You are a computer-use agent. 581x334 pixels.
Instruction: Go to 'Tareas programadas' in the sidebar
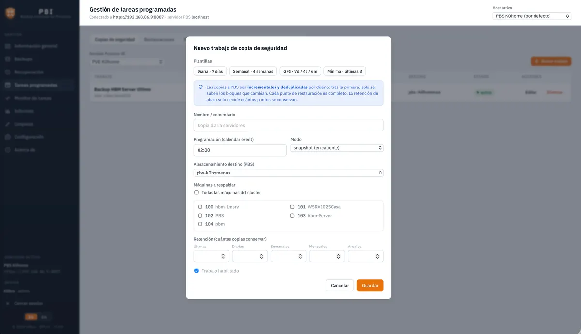point(38,85)
